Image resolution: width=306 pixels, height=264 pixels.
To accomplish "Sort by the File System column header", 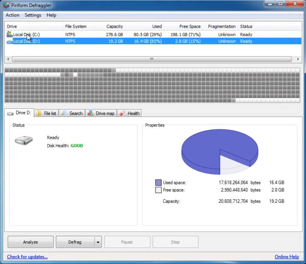I will point(79,27).
